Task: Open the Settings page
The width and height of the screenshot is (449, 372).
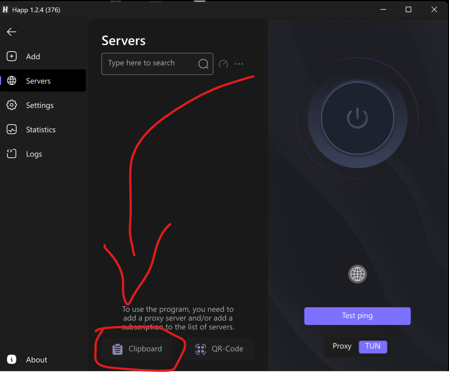Action: pyautogui.click(x=39, y=105)
